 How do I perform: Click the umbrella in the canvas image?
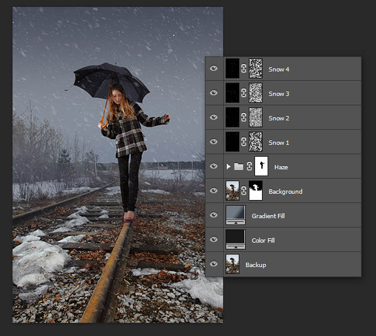tap(113, 77)
